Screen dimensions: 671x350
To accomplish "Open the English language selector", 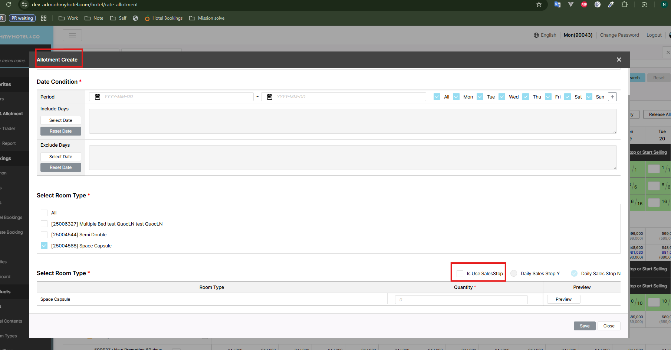I will point(545,35).
